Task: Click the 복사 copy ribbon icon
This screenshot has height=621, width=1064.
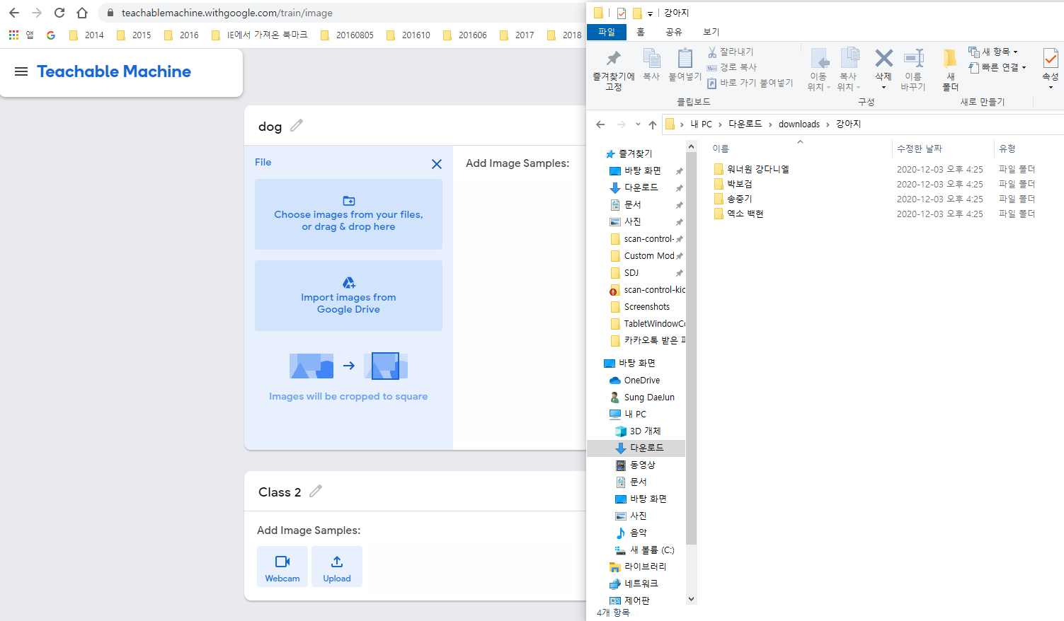Action: point(651,65)
